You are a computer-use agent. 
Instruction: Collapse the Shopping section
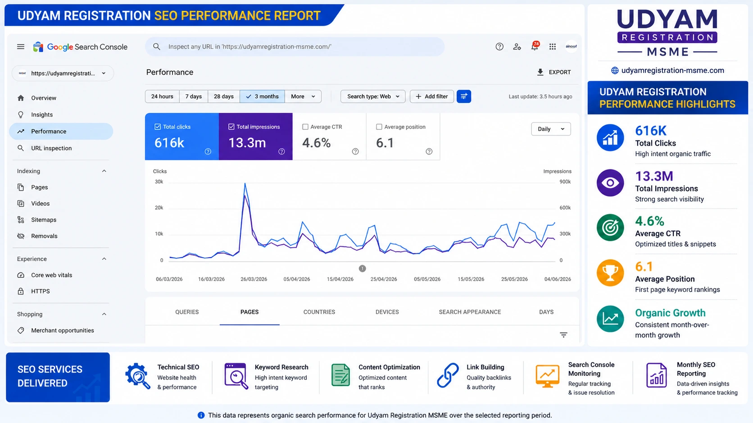click(104, 314)
